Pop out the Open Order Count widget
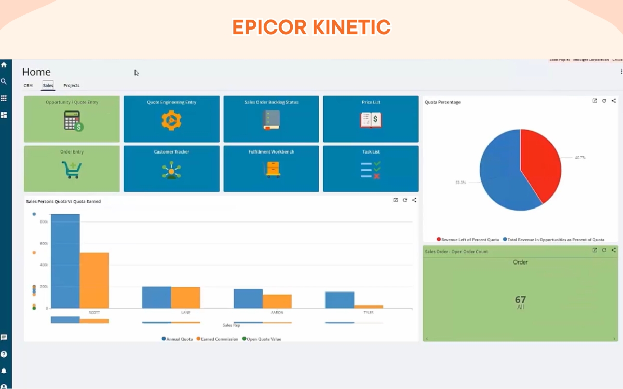This screenshot has height=389, width=623. [595, 250]
